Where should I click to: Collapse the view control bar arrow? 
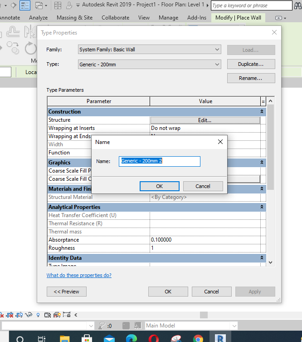(x=76, y=315)
